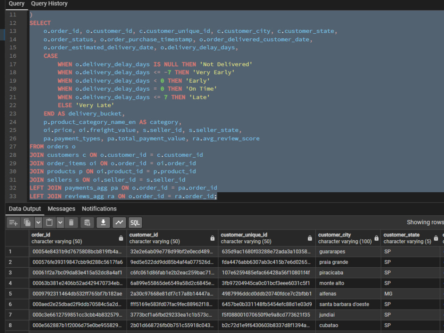Viewport: 444px width, 333px height.
Task: Select result row number 3
Action: [x=17, y=273]
